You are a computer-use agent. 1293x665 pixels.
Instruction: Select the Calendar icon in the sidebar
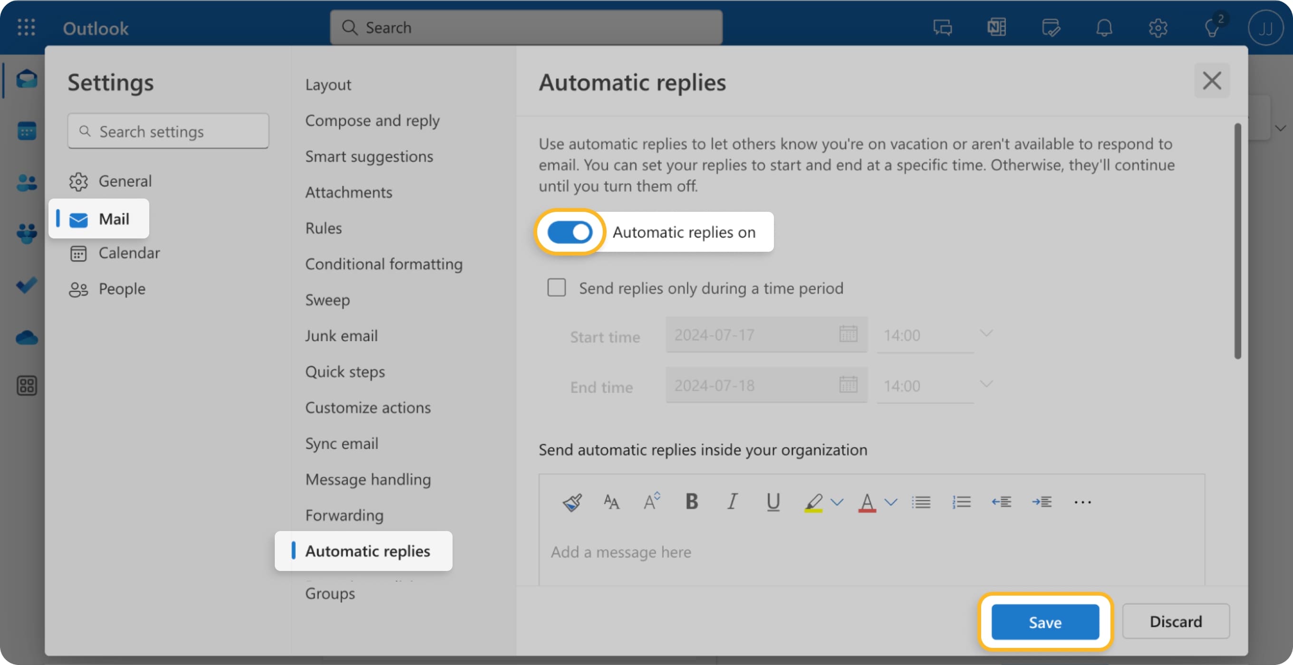click(26, 131)
